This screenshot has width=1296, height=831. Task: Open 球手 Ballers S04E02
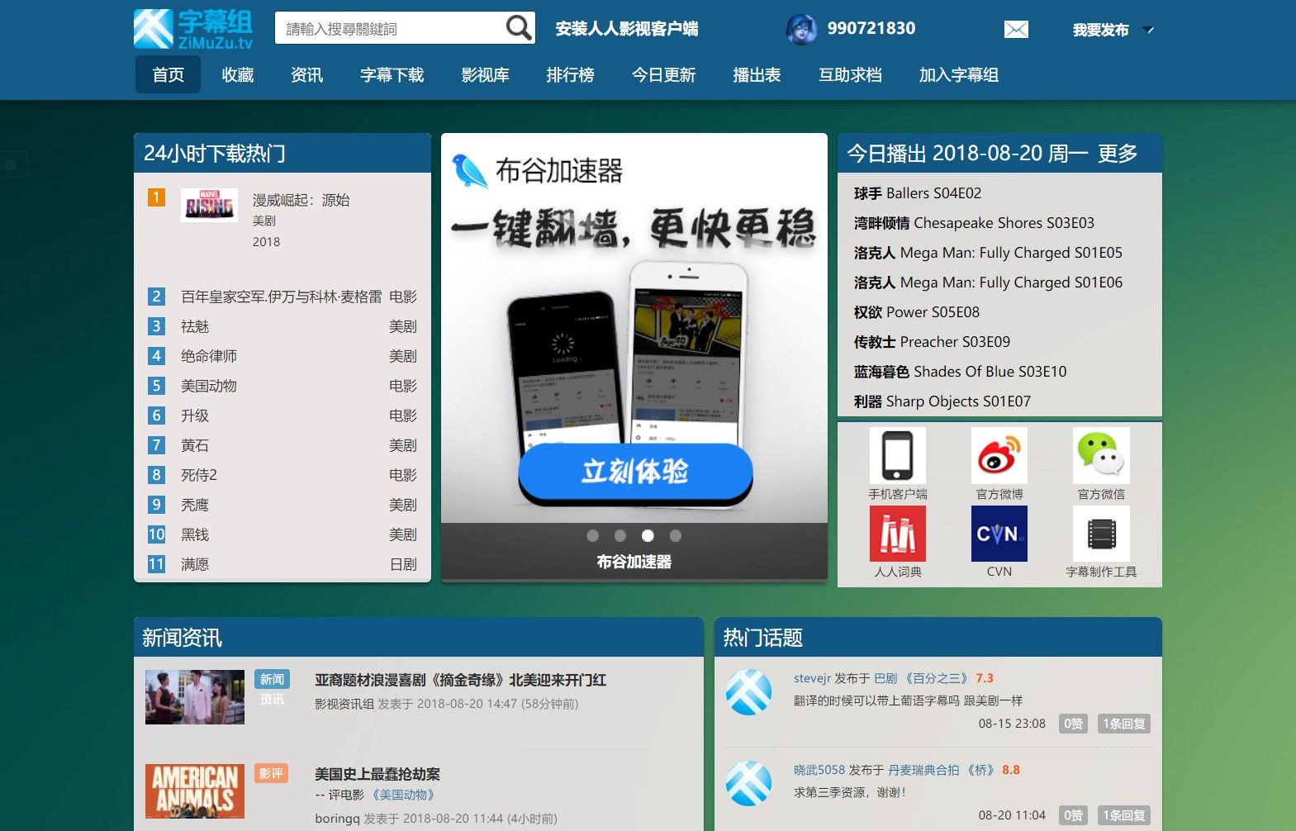(x=918, y=193)
